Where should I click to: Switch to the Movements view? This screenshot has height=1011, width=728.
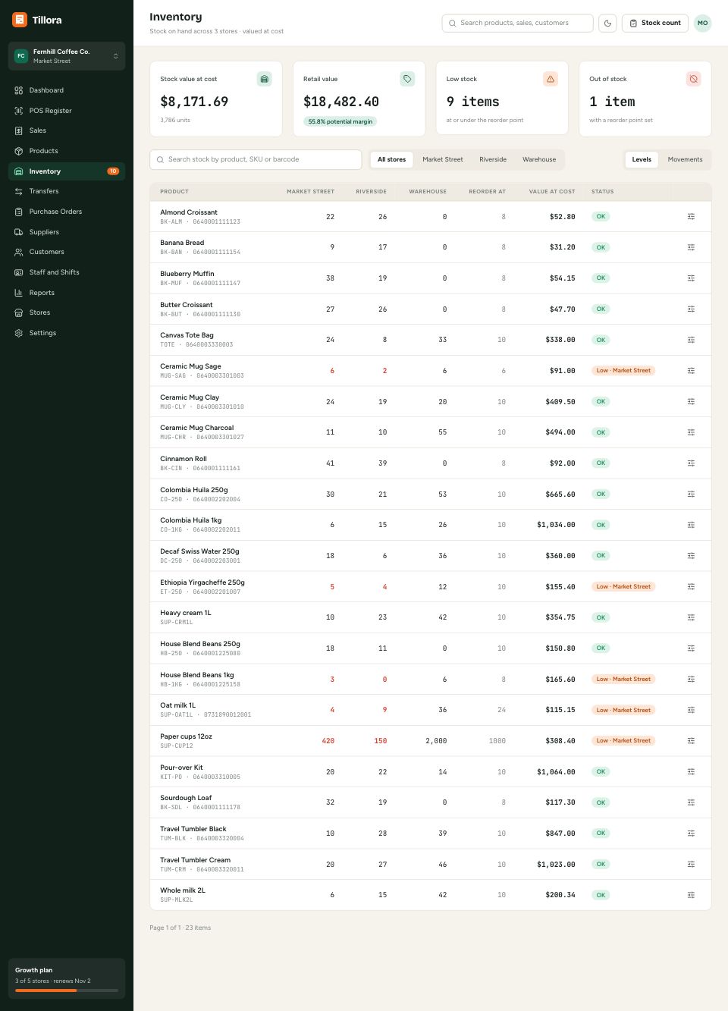tap(685, 159)
